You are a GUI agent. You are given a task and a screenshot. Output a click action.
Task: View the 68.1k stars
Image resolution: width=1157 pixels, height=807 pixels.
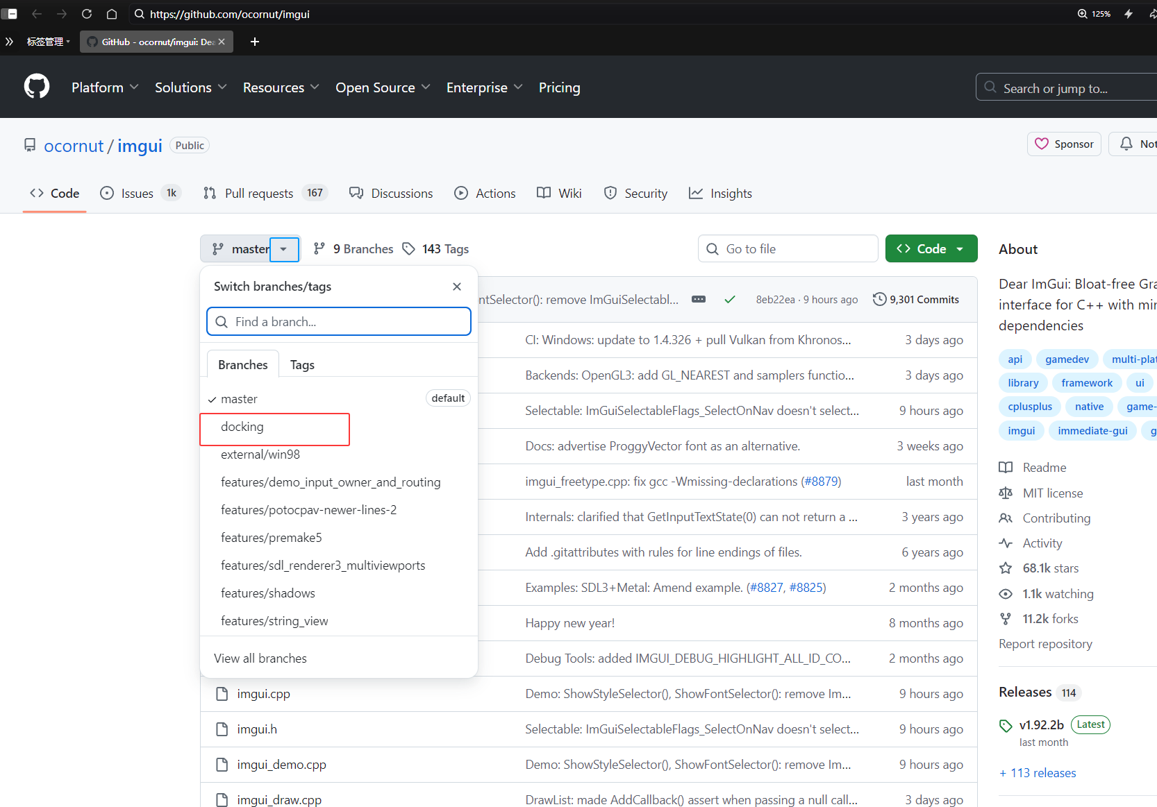[1039, 568]
